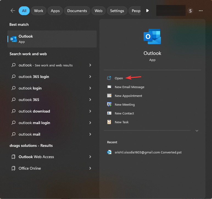Open the three-dot options menu
Viewport: 212px width, 199px height.
201,11
